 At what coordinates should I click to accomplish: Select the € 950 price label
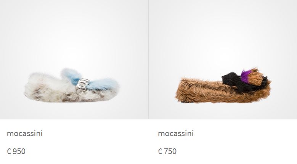(16, 151)
